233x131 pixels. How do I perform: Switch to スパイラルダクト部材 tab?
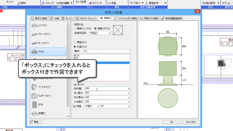(126, 19)
